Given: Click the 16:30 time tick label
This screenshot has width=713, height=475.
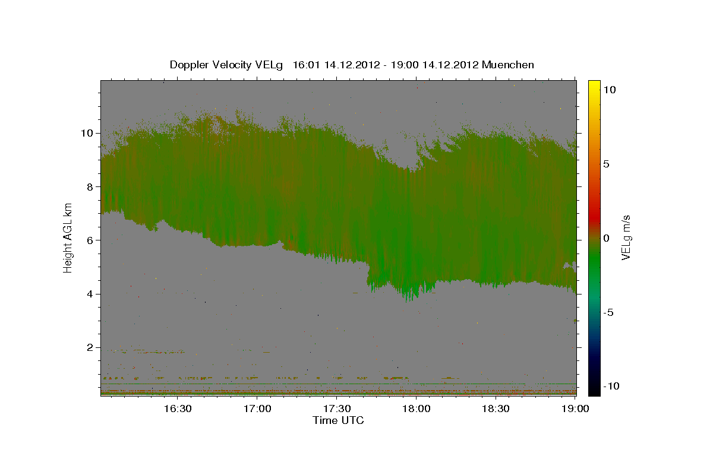Looking at the screenshot, I should coord(178,408).
